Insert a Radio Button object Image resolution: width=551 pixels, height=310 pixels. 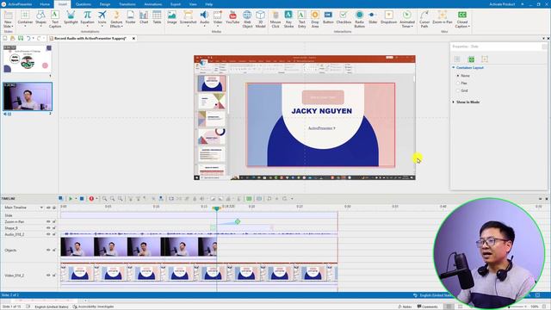359,19
